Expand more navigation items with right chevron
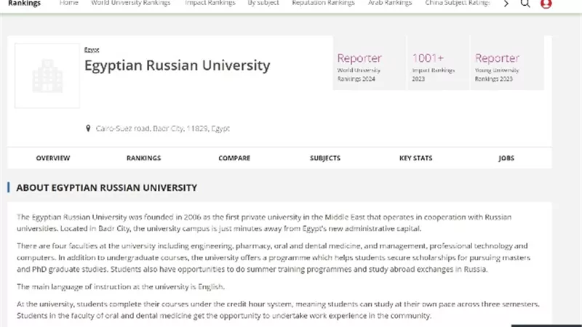The height and width of the screenshot is (327, 582). (506, 4)
